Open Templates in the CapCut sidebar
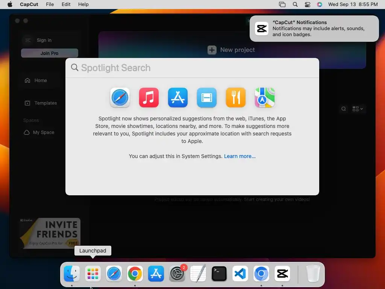The height and width of the screenshot is (289, 385). (41, 103)
